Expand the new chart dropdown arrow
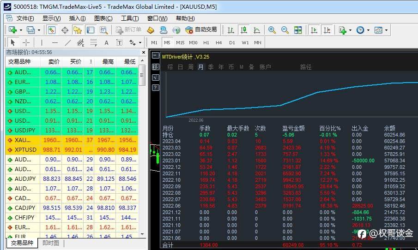The height and width of the screenshot is (250, 418). pos(21,30)
